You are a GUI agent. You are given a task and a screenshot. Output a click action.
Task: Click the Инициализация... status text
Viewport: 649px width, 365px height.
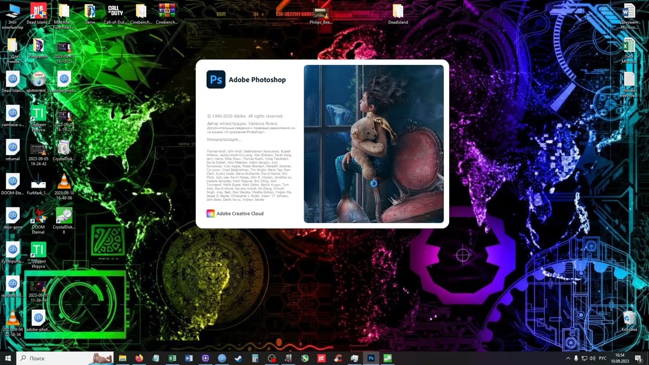pyautogui.click(x=224, y=139)
